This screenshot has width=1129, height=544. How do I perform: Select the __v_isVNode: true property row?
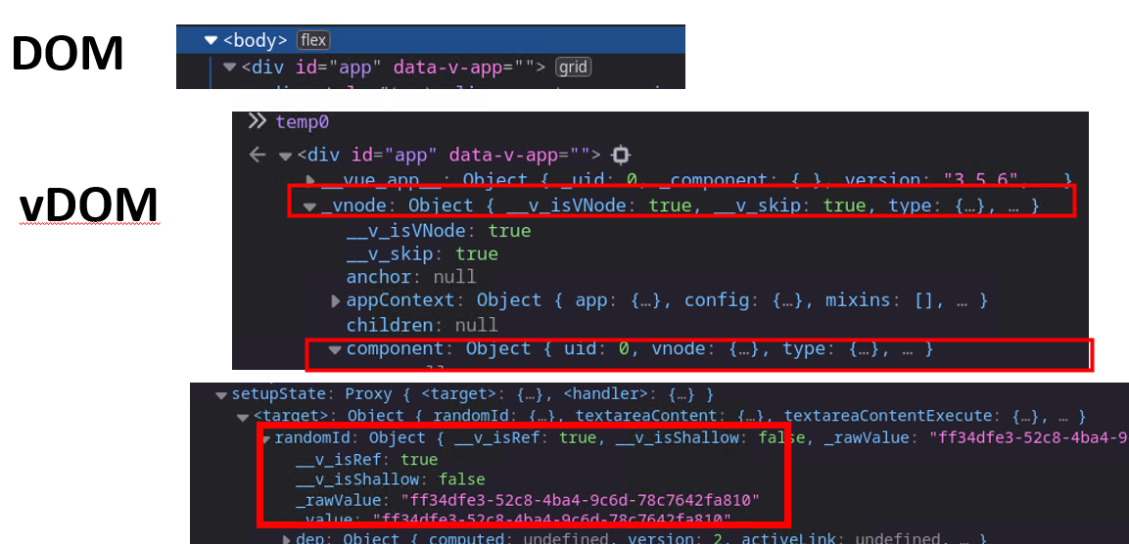(438, 230)
